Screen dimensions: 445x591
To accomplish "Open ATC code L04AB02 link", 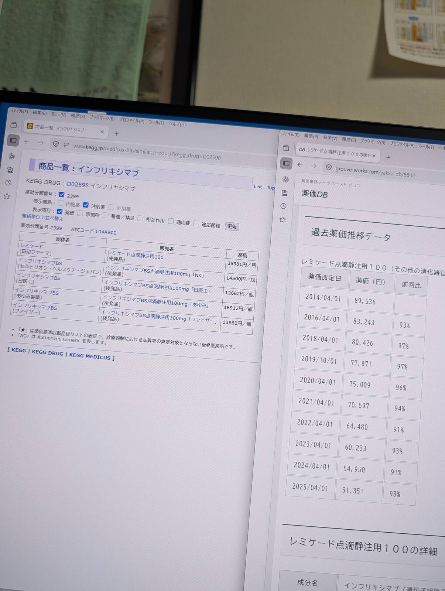I will (x=106, y=232).
